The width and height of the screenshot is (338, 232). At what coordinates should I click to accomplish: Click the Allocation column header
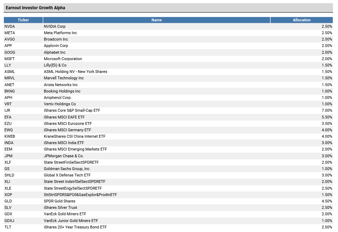pyautogui.click(x=302, y=20)
